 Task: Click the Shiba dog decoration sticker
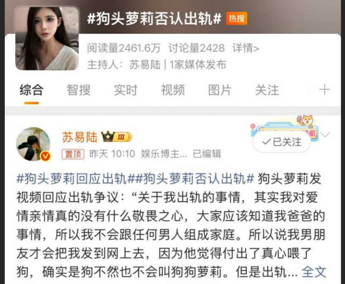(306, 121)
